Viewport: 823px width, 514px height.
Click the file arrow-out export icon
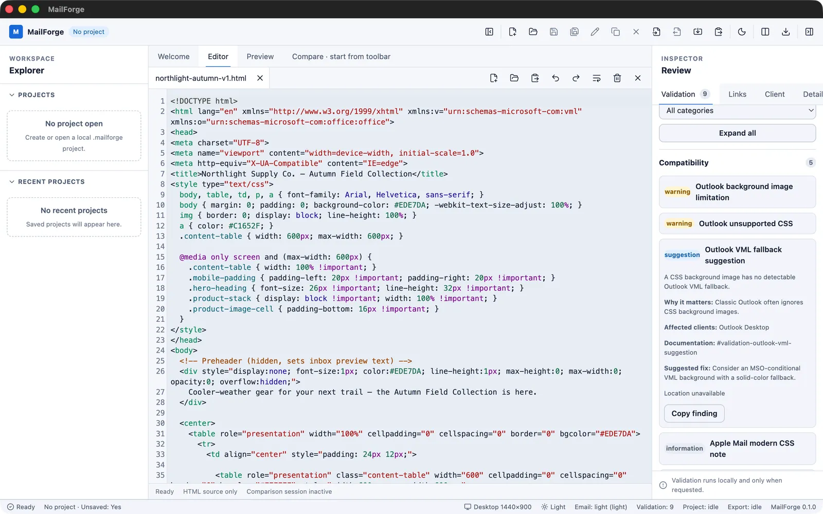pos(677,32)
